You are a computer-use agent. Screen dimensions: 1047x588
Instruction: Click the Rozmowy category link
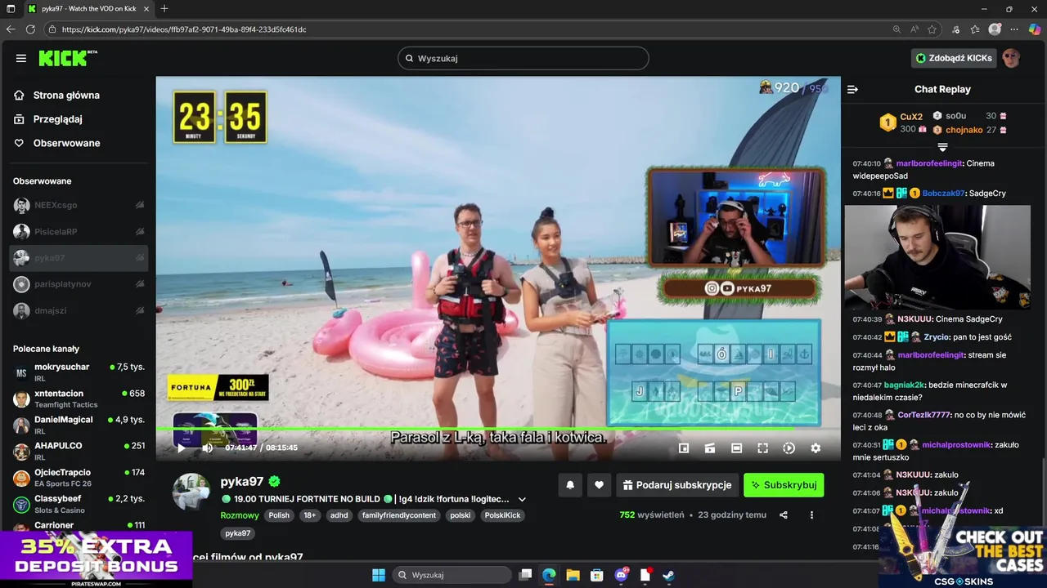point(240,515)
